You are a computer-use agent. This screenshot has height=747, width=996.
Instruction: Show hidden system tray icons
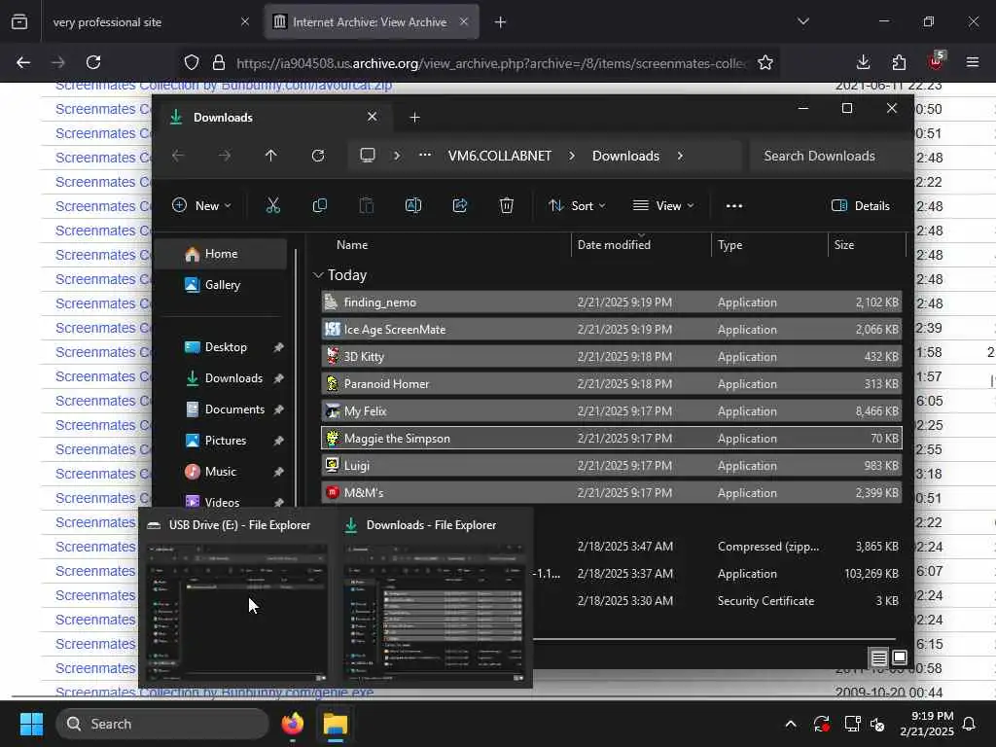pyautogui.click(x=791, y=724)
